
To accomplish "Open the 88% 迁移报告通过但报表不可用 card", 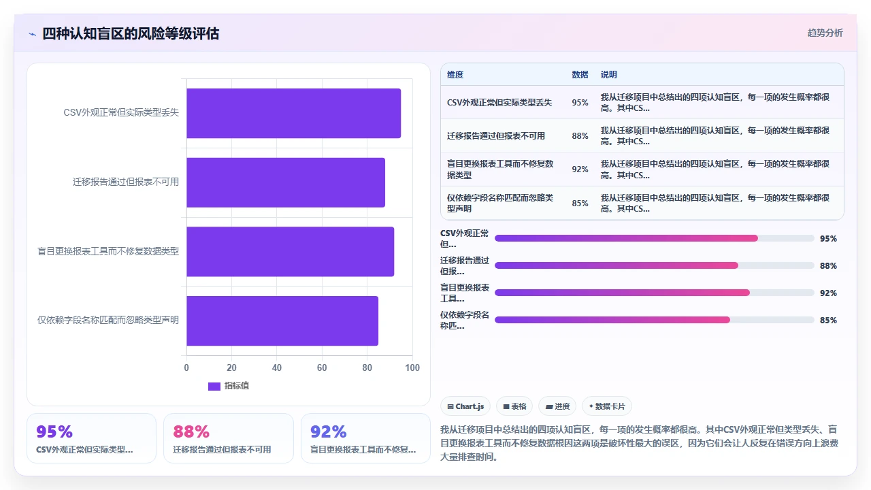I will coord(229,438).
